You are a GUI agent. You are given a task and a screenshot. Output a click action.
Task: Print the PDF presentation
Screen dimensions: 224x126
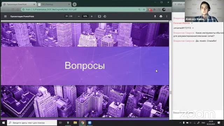tap(161, 16)
